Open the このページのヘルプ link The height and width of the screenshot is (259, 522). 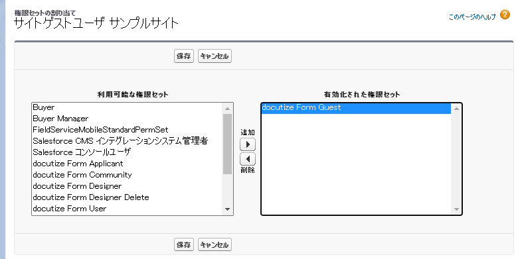472,17
